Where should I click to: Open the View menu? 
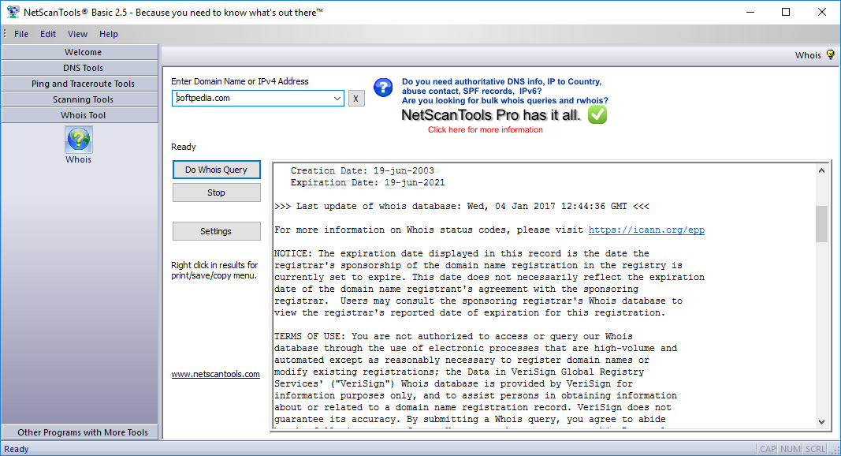point(78,34)
